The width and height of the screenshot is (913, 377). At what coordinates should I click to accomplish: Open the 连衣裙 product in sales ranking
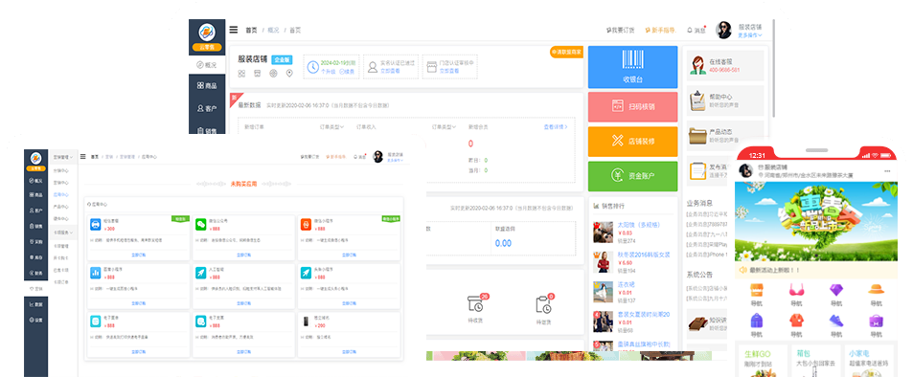pos(626,284)
